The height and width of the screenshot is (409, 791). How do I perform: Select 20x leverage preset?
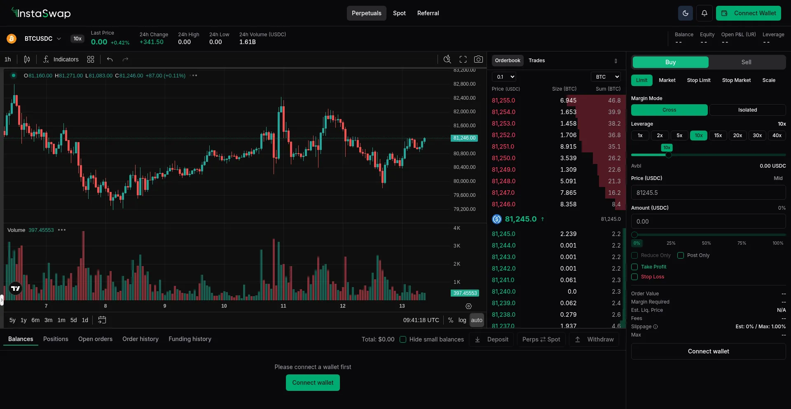coord(737,136)
